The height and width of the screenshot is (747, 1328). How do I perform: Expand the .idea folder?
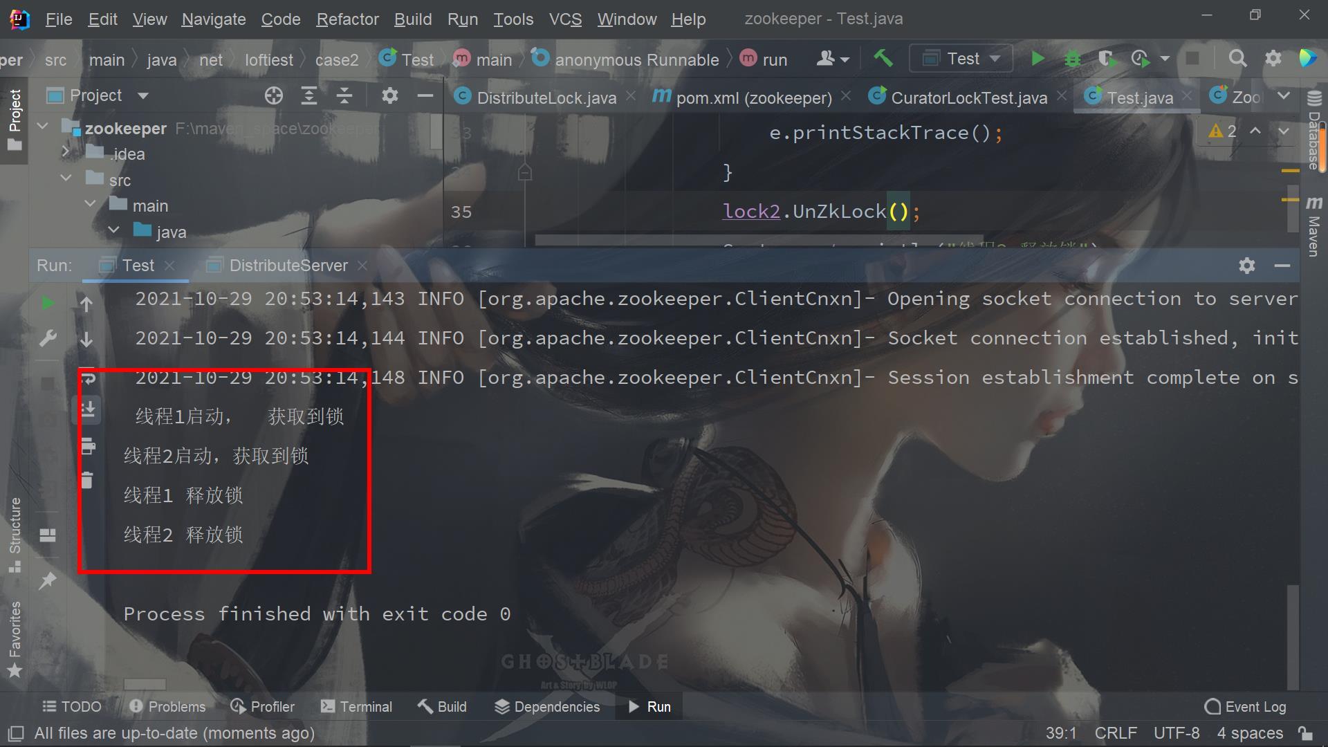pyautogui.click(x=66, y=152)
